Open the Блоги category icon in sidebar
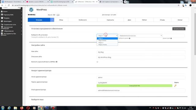The height and width of the screenshot is (110, 196). [2, 11]
